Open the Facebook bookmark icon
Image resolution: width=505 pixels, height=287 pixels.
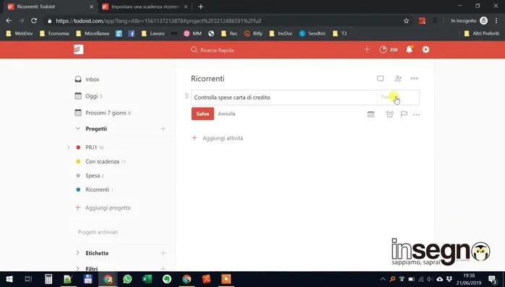(131, 33)
